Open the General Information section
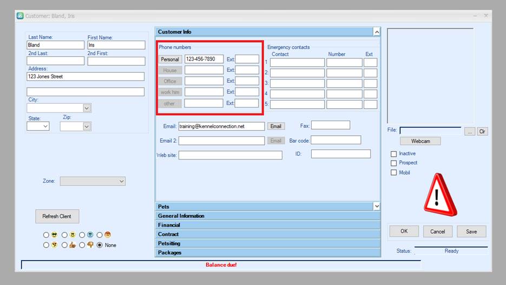506x285 pixels. point(267,216)
